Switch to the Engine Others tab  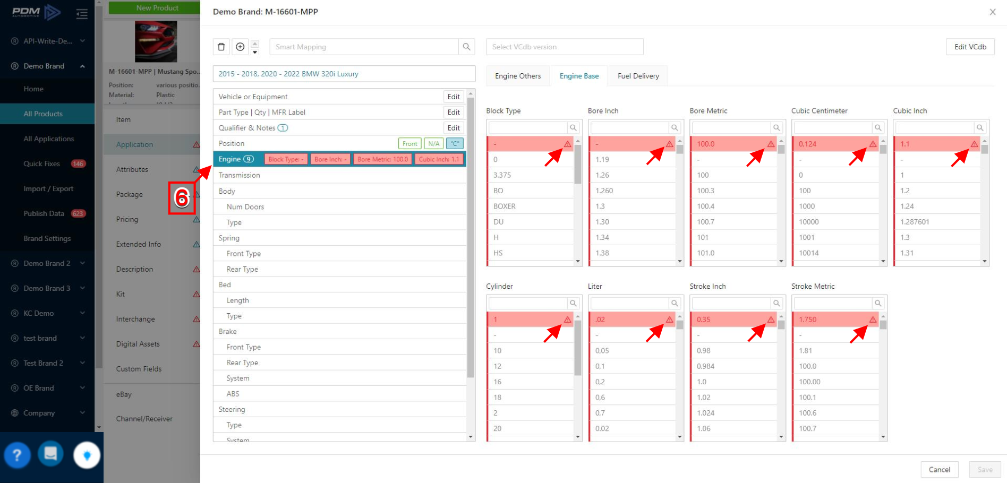coord(518,76)
